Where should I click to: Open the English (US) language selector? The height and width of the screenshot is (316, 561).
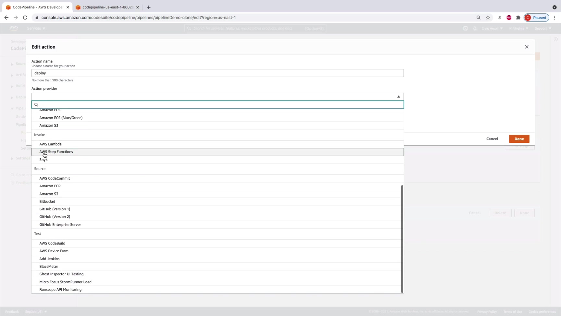point(36,311)
